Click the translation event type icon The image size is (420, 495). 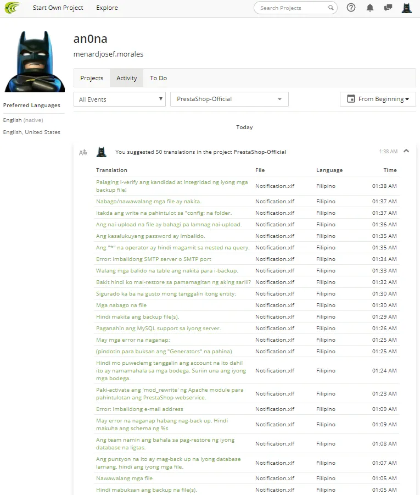tap(83, 153)
